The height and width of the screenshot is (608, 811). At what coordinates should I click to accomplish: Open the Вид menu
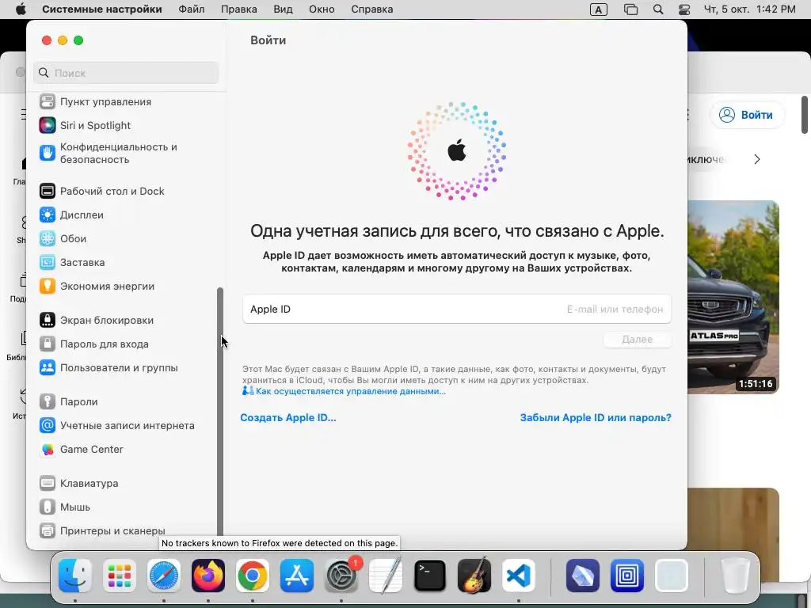[x=283, y=9]
